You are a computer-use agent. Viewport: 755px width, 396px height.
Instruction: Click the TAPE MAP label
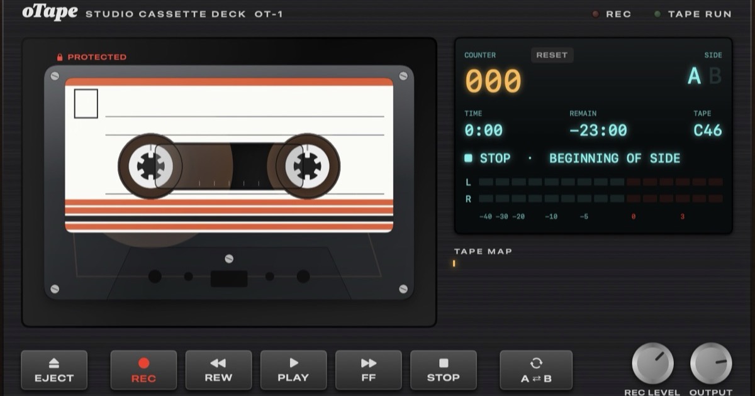click(483, 251)
